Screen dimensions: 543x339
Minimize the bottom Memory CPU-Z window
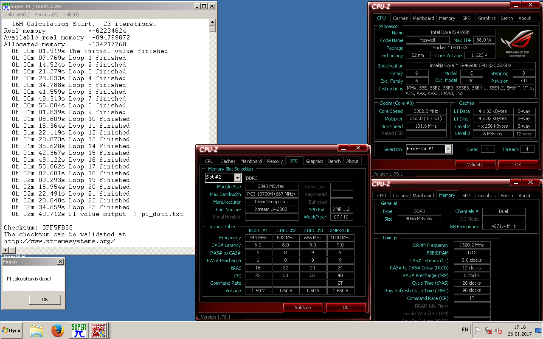(x=516, y=182)
